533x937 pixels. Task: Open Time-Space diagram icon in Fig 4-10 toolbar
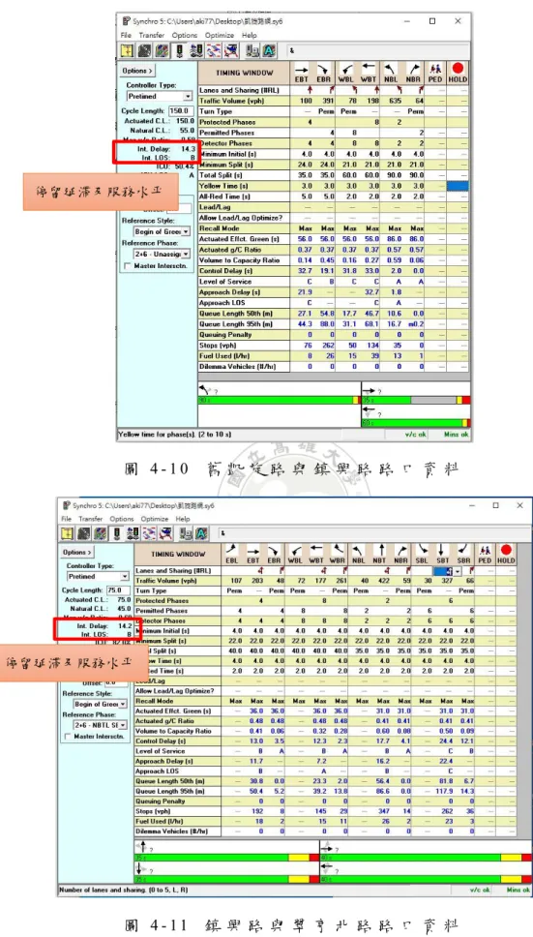point(214,51)
